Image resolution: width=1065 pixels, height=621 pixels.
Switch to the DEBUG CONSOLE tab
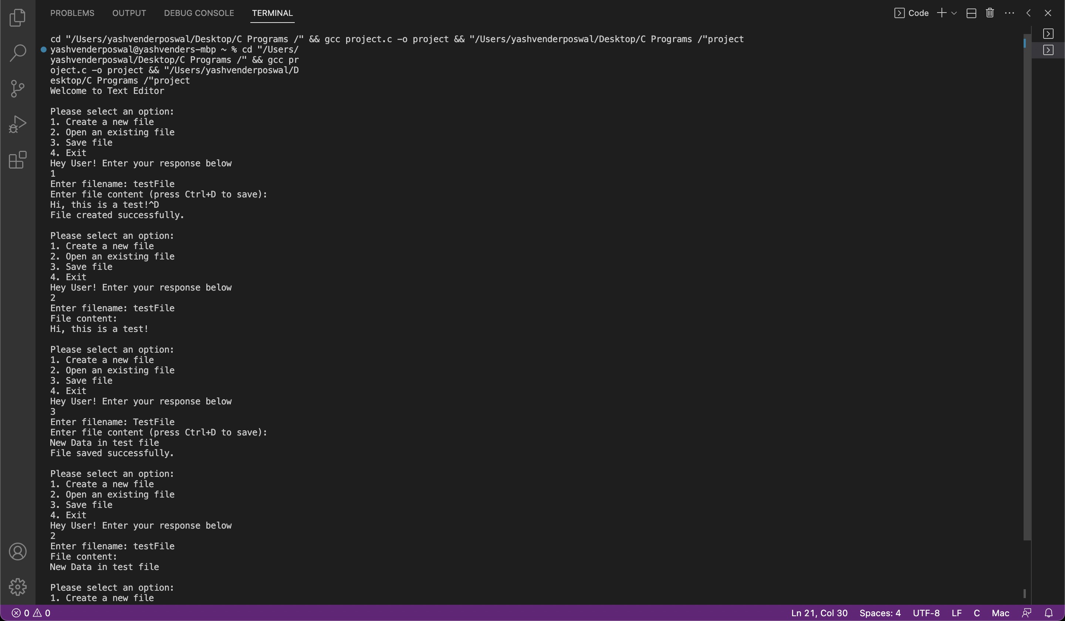click(199, 13)
